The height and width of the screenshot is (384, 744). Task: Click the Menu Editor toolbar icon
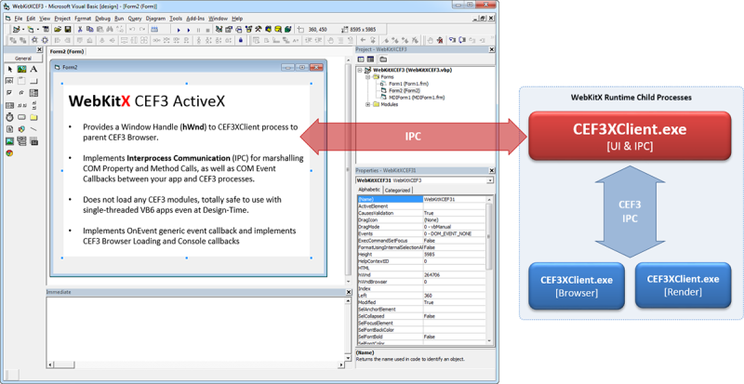pos(46,30)
